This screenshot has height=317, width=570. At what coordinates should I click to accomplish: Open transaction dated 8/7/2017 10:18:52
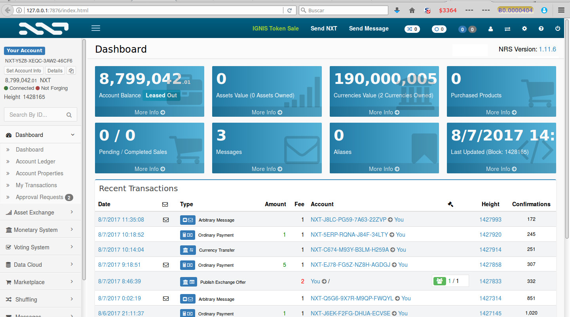pos(121,235)
